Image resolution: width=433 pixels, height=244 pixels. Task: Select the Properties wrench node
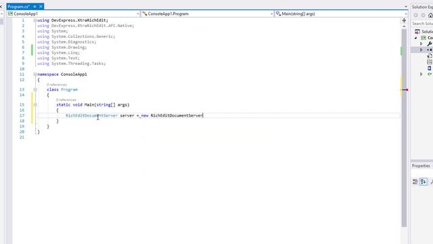430,43
